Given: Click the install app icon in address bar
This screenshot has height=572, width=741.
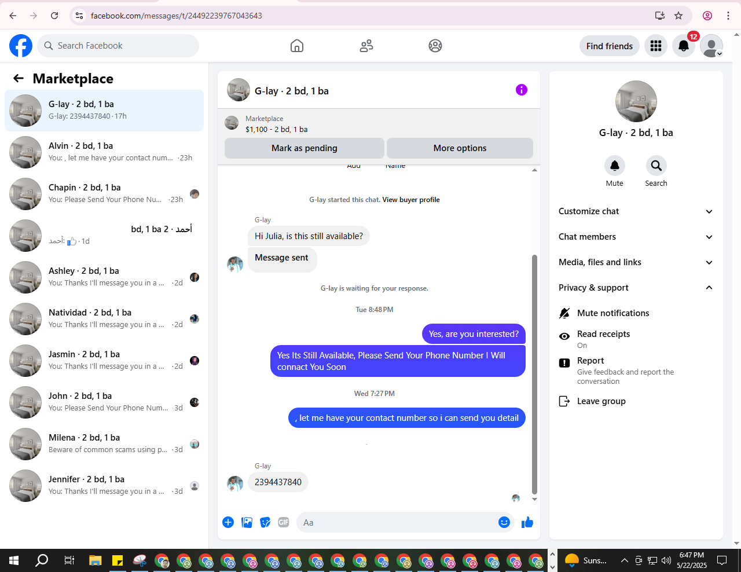Looking at the screenshot, I should (x=660, y=16).
